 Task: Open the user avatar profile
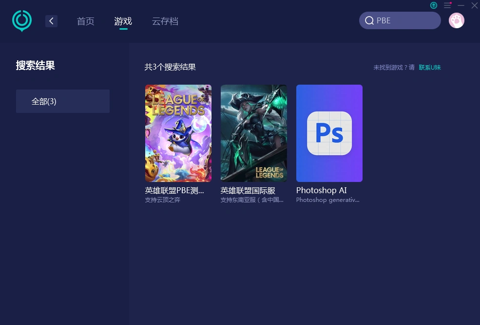[x=457, y=20]
